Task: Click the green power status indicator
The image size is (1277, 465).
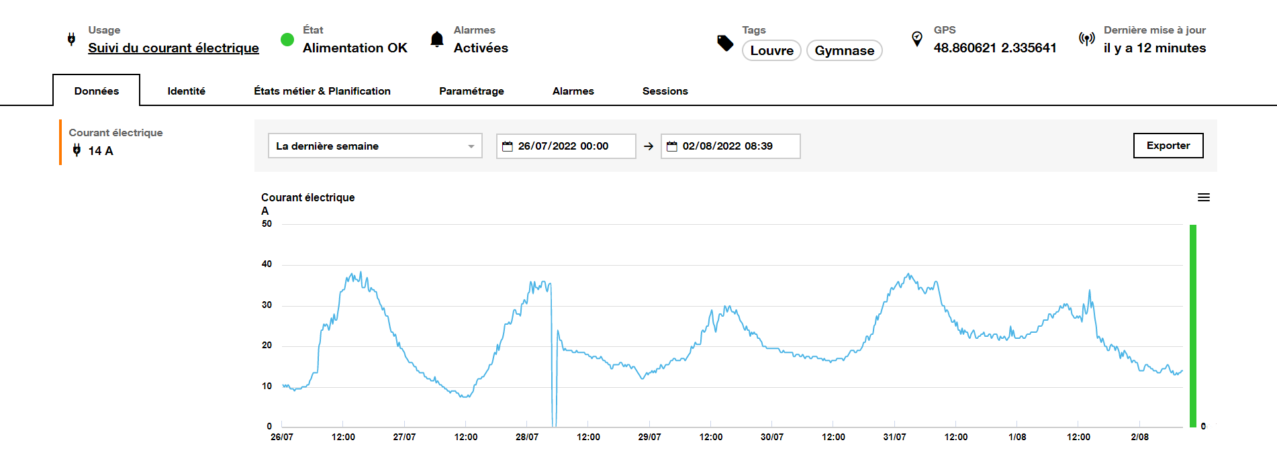Action: coord(287,40)
